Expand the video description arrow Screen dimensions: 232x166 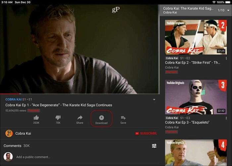pyautogui.click(x=154, y=100)
